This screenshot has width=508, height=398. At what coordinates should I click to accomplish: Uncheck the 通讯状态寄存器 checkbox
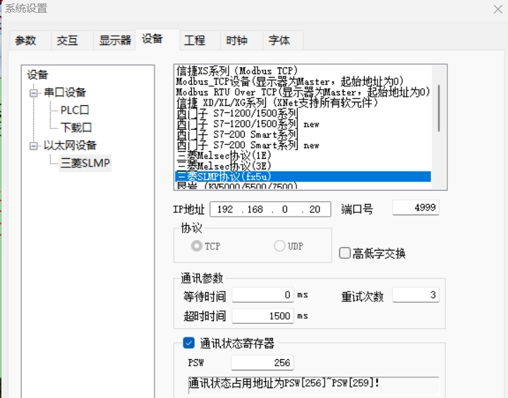(x=188, y=344)
